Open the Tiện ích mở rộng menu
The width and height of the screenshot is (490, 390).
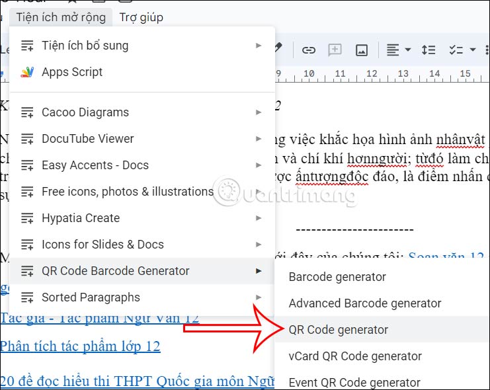pos(61,17)
